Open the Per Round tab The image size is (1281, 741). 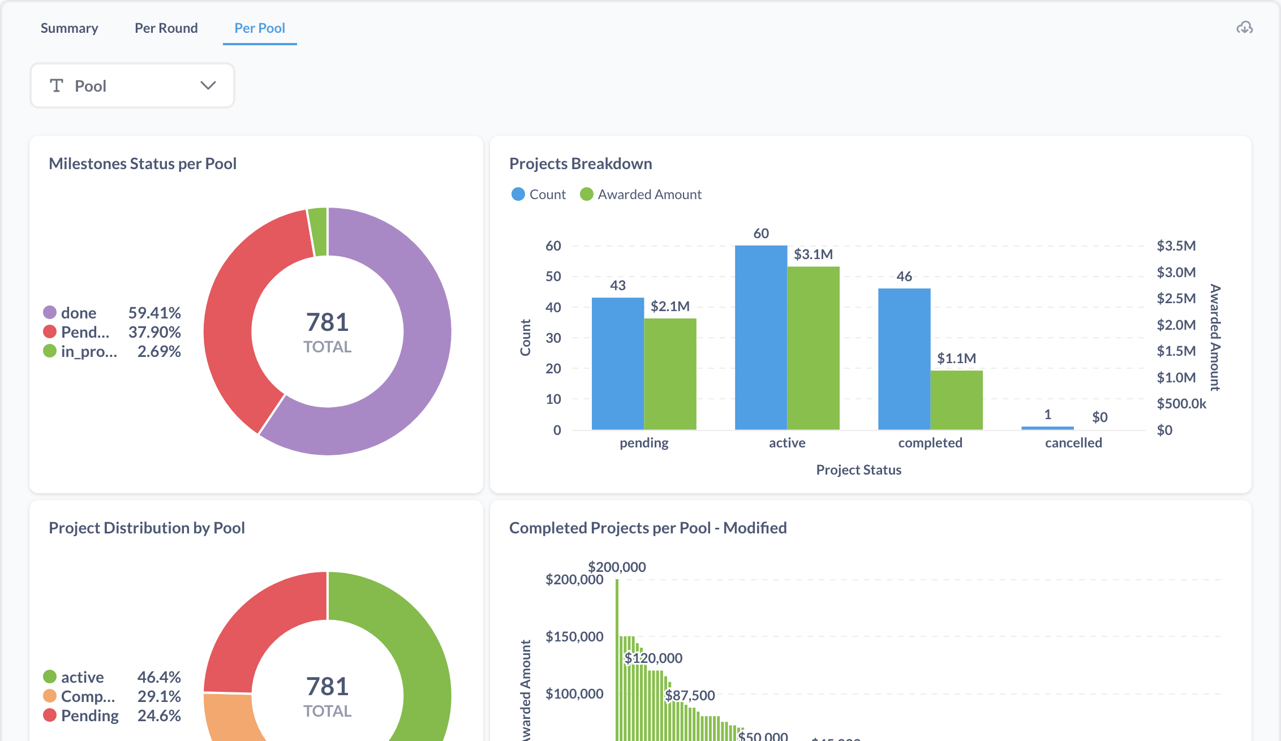(x=166, y=28)
